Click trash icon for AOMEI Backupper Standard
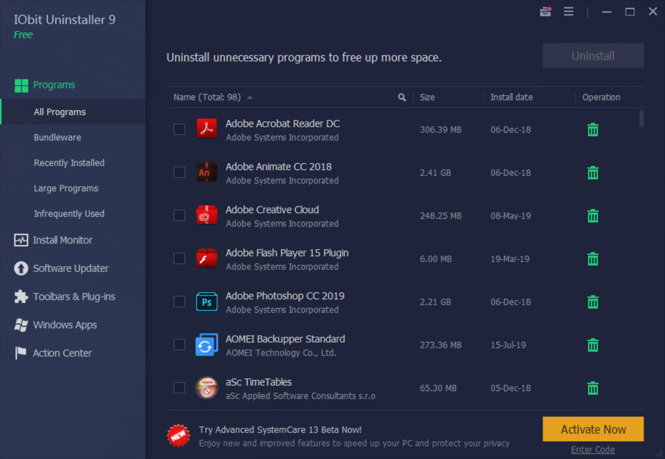Viewport: 665px width, 459px height. pos(593,345)
